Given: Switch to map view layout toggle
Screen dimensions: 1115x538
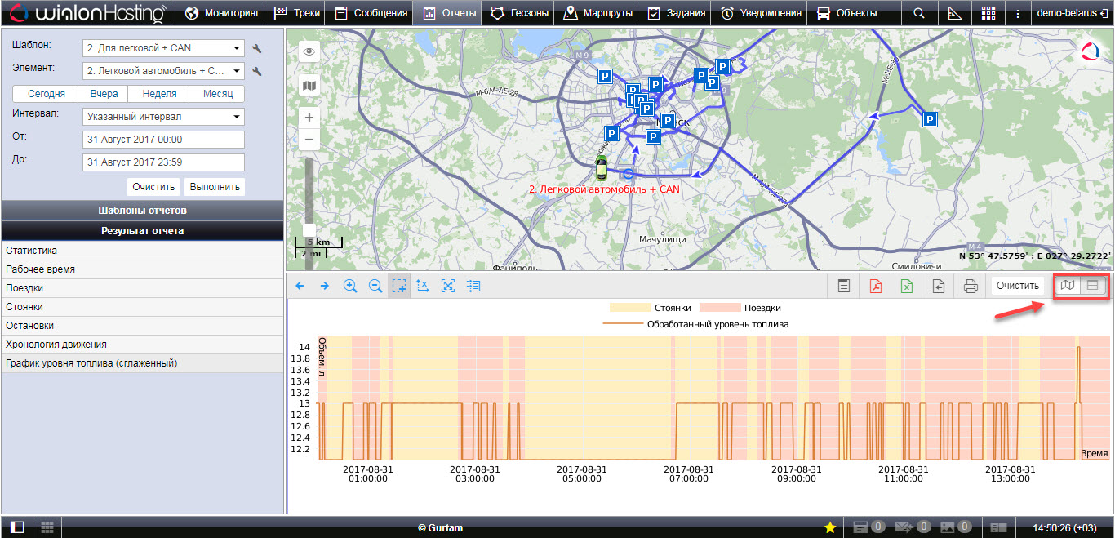Looking at the screenshot, I should point(1068,285).
